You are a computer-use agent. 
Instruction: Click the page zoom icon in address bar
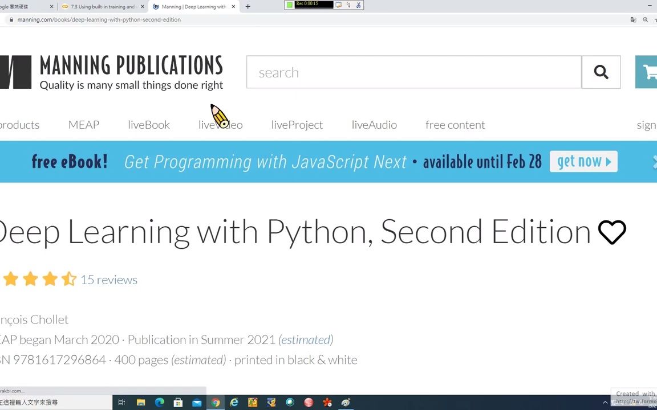pyautogui.click(x=646, y=19)
